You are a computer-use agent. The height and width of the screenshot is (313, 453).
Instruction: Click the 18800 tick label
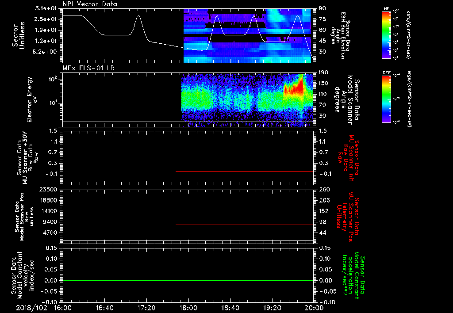48,200
